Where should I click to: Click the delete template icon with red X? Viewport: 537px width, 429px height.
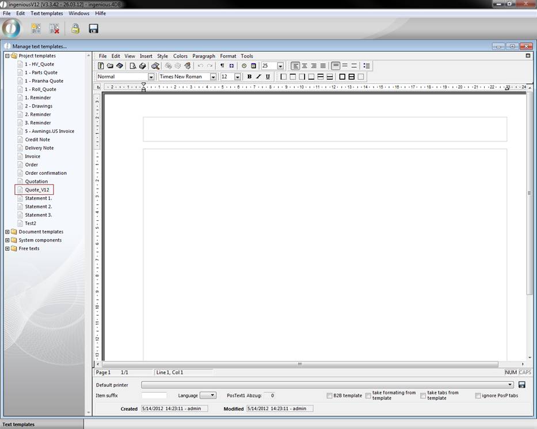(x=54, y=28)
